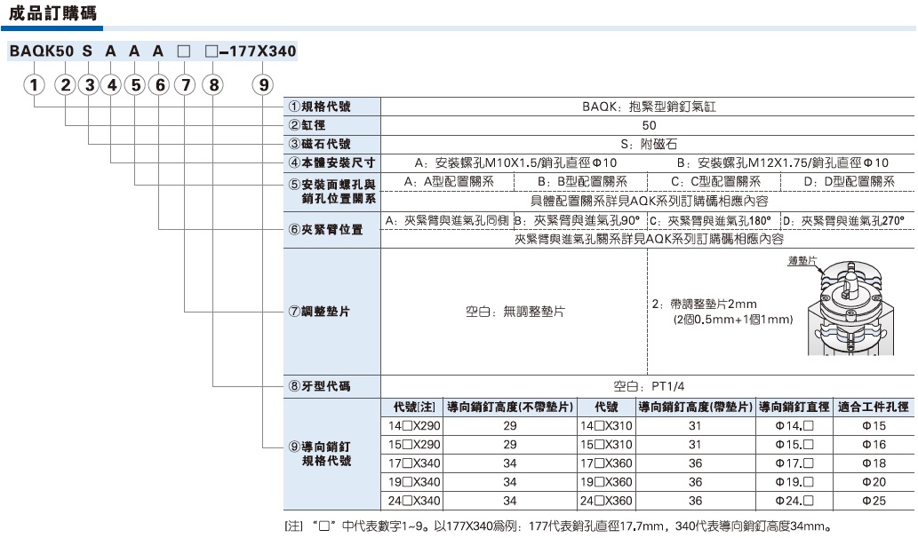This screenshot has height=538, width=918.
Task: Click the ①規格代號 row label
Action: 319,107
